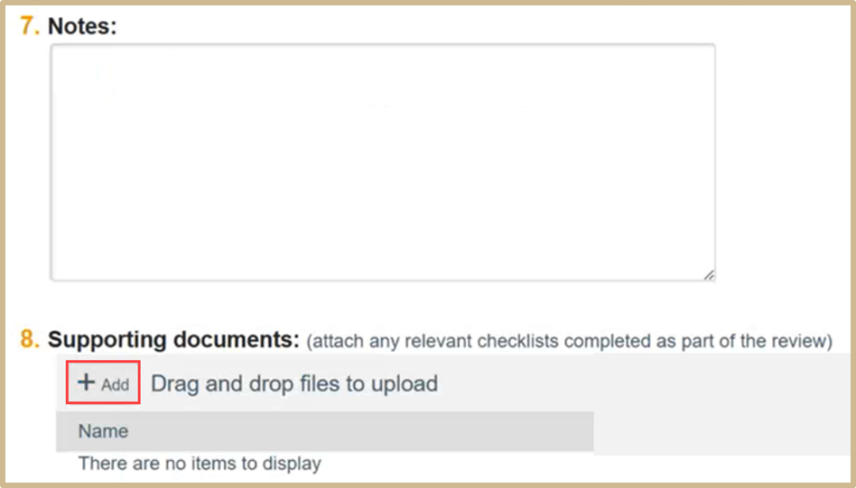Click the "Drag and drop files to upload" text
This screenshot has width=856, height=488.
click(294, 383)
